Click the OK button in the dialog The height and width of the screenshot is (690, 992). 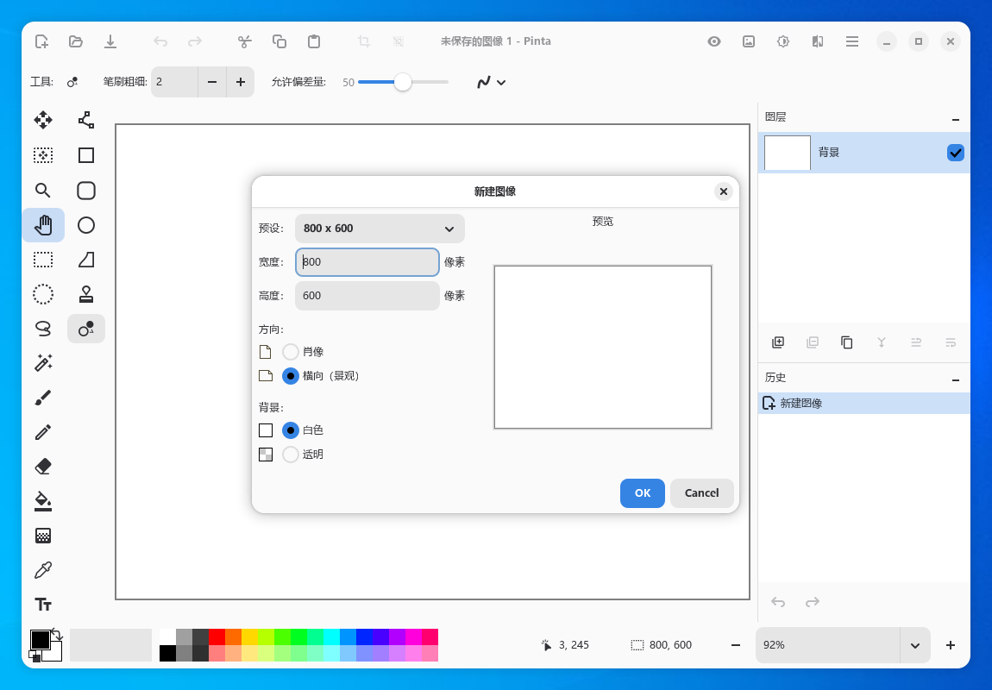643,492
